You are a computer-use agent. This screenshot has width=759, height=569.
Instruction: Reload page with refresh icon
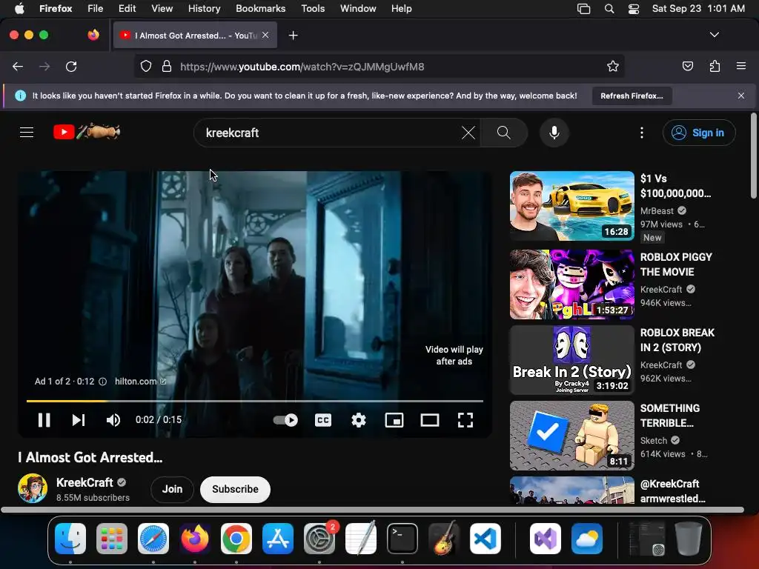[71, 66]
